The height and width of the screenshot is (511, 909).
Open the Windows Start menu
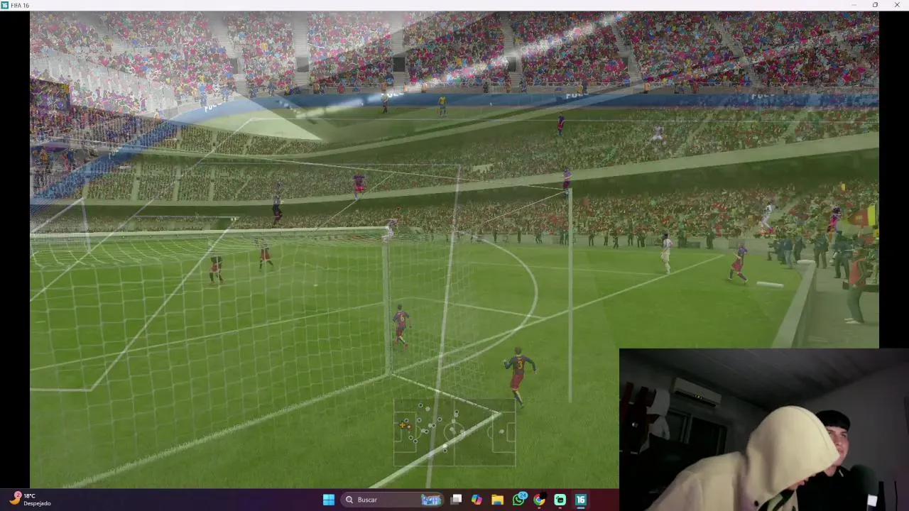tap(329, 500)
